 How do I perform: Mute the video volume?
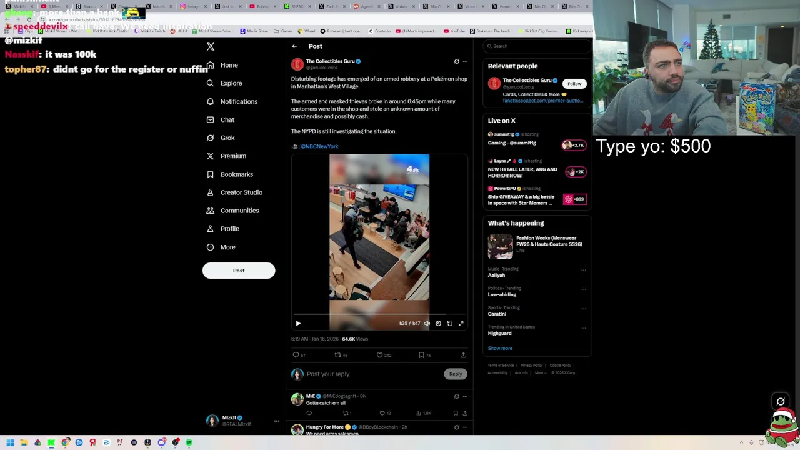click(x=427, y=324)
